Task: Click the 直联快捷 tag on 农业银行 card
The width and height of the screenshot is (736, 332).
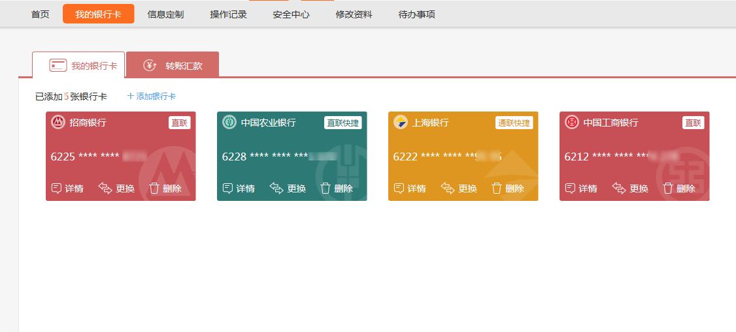Action: tap(343, 123)
